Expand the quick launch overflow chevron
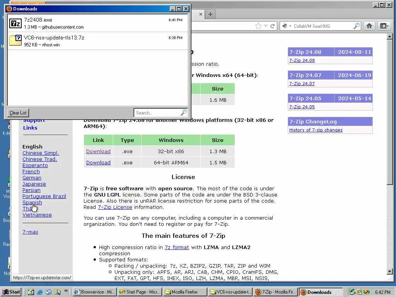 pyautogui.click(x=66, y=291)
